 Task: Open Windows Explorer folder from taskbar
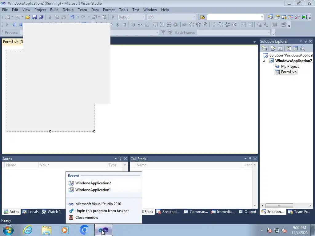click(46, 230)
